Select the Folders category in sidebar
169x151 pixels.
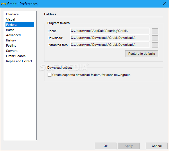[20, 25]
